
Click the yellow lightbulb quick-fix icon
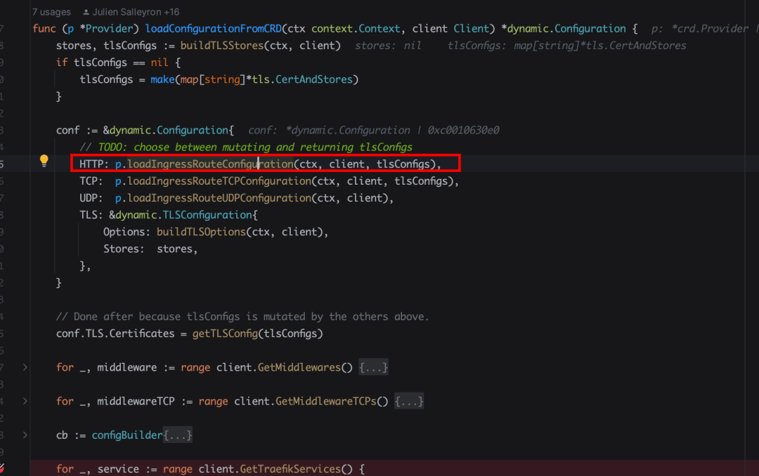point(44,161)
